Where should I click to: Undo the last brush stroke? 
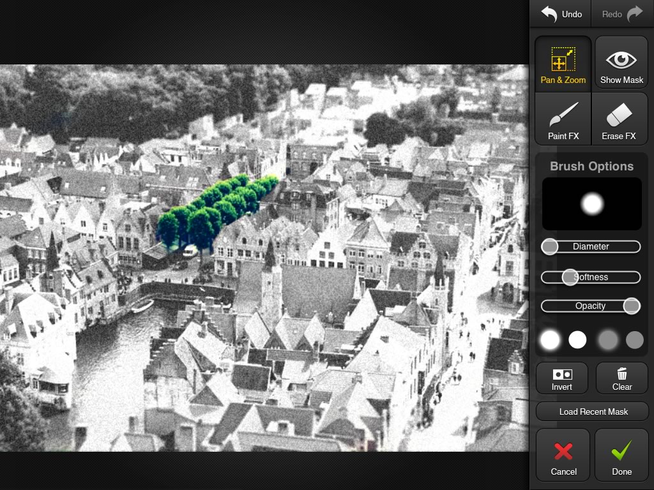[x=561, y=14]
